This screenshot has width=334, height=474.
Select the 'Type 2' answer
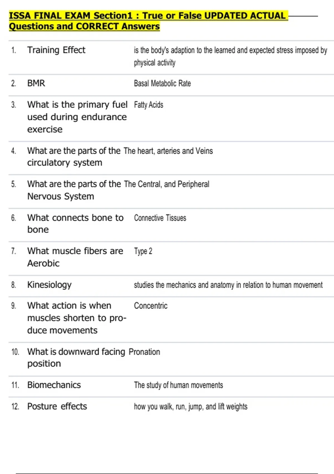[x=143, y=251]
